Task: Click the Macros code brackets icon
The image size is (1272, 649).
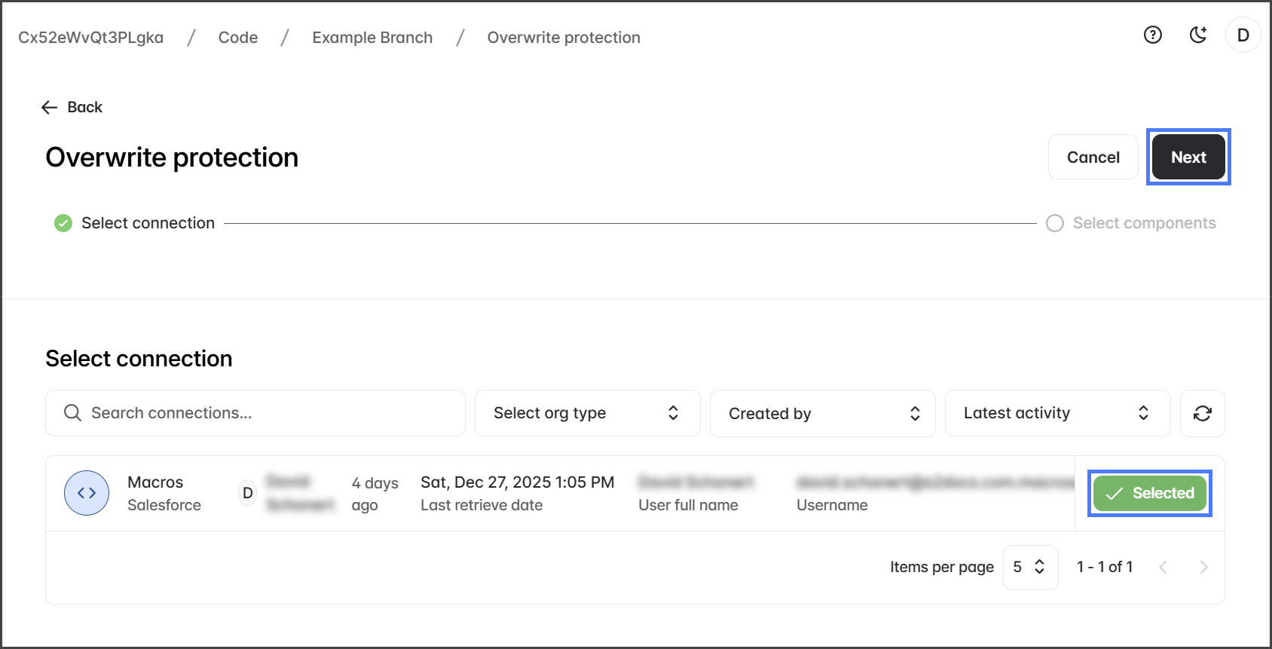Action: pyautogui.click(x=87, y=493)
